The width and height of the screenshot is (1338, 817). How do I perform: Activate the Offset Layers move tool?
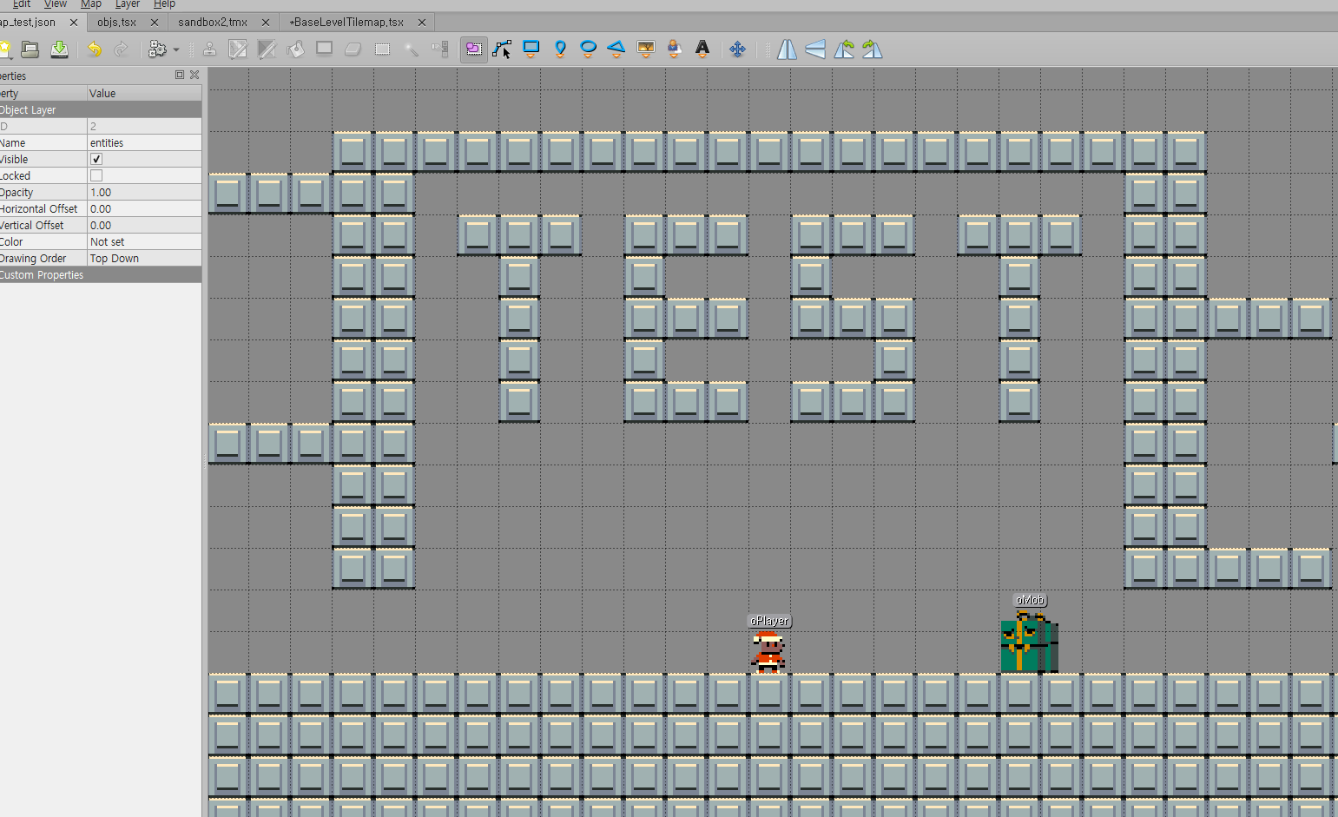[737, 49]
